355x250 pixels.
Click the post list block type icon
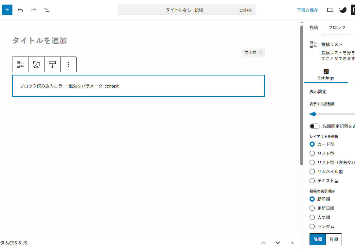(x=20, y=64)
